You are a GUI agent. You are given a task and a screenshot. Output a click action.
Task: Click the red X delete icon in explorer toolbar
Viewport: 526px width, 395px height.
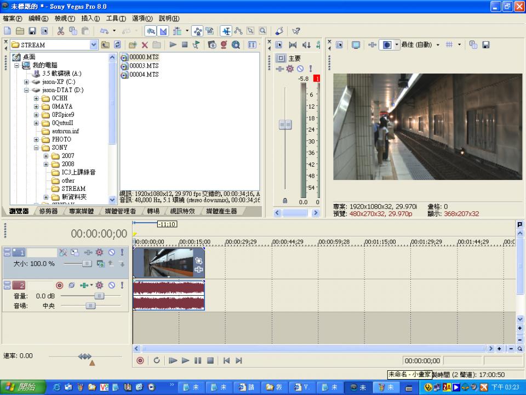pyautogui.click(x=145, y=45)
